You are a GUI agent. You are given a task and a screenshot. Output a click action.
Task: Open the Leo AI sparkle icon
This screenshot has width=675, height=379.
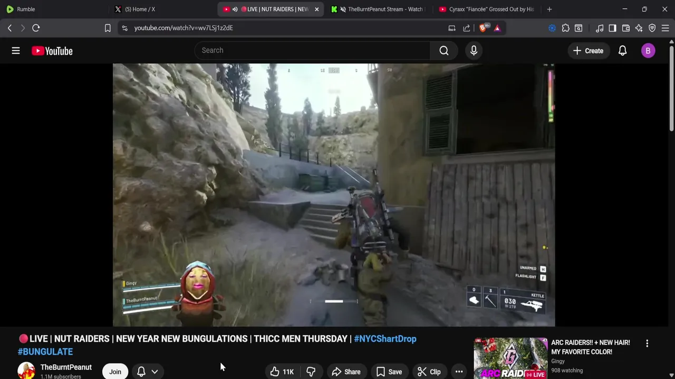[639, 28]
